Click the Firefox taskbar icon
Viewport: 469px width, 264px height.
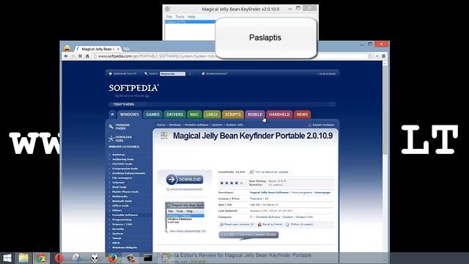click(x=112, y=258)
